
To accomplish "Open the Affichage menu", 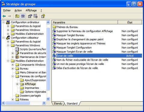I will coord(31,10).
